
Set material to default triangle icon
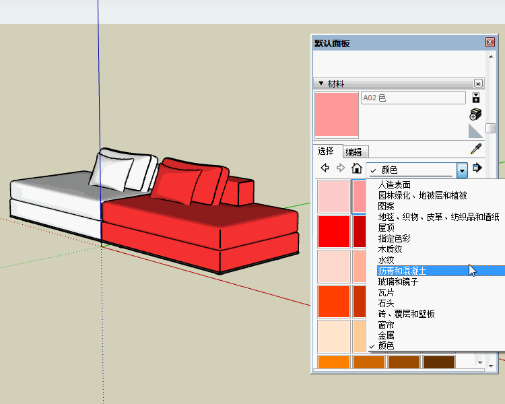click(x=476, y=130)
